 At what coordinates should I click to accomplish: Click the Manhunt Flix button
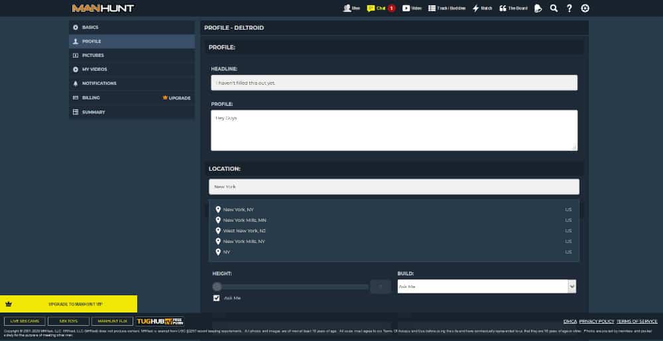click(113, 321)
